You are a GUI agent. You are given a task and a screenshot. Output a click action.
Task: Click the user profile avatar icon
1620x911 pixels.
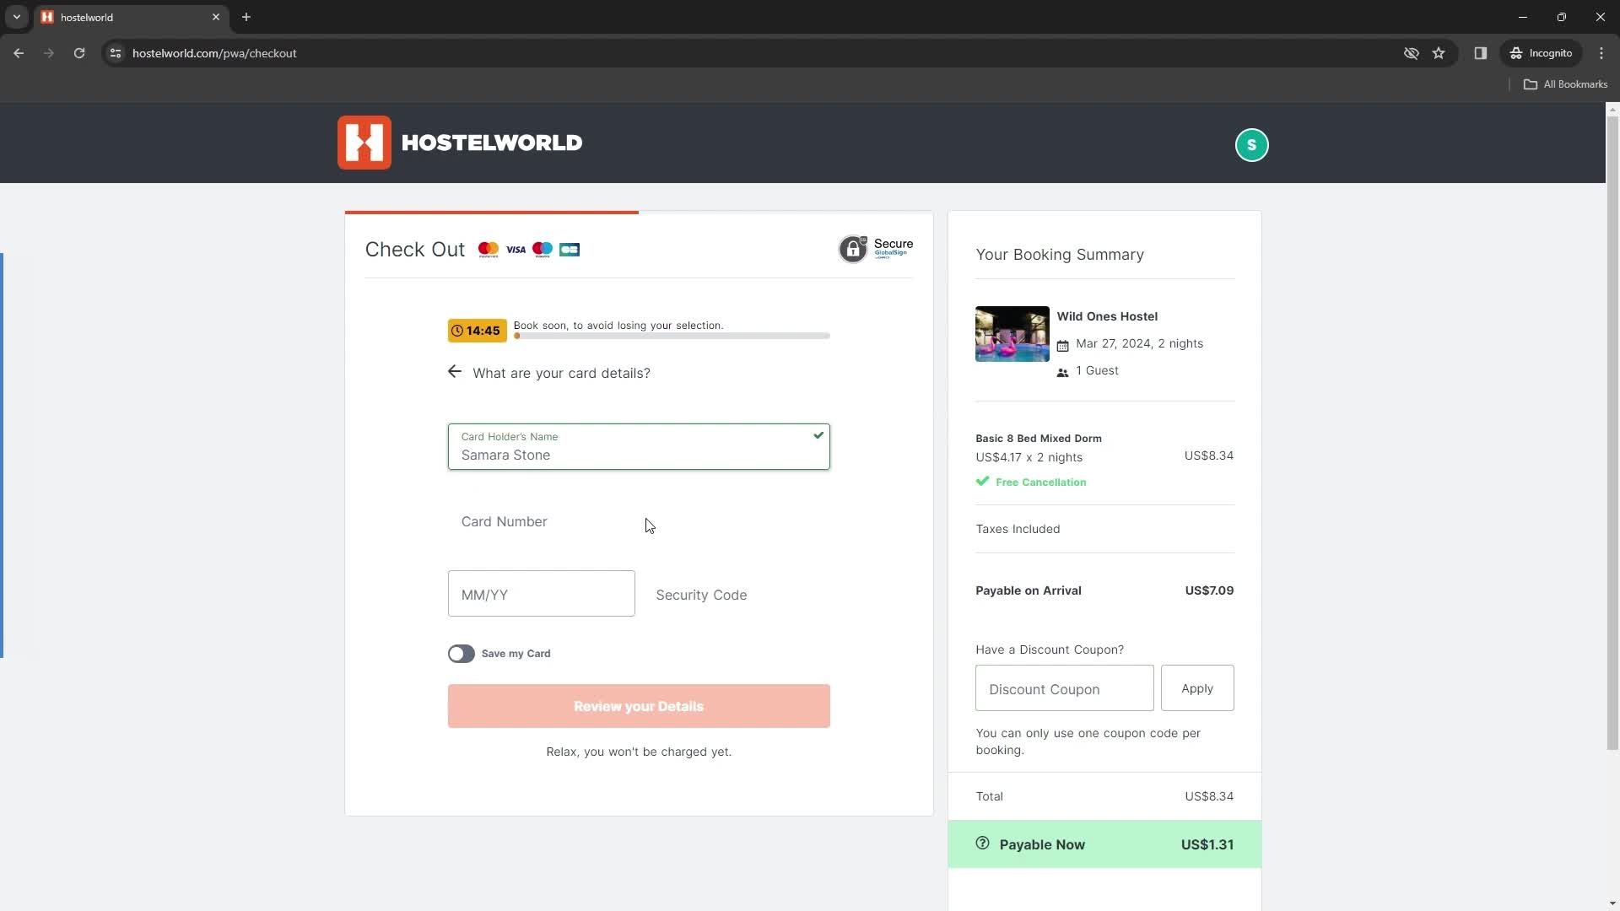(x=1250, y=143)
